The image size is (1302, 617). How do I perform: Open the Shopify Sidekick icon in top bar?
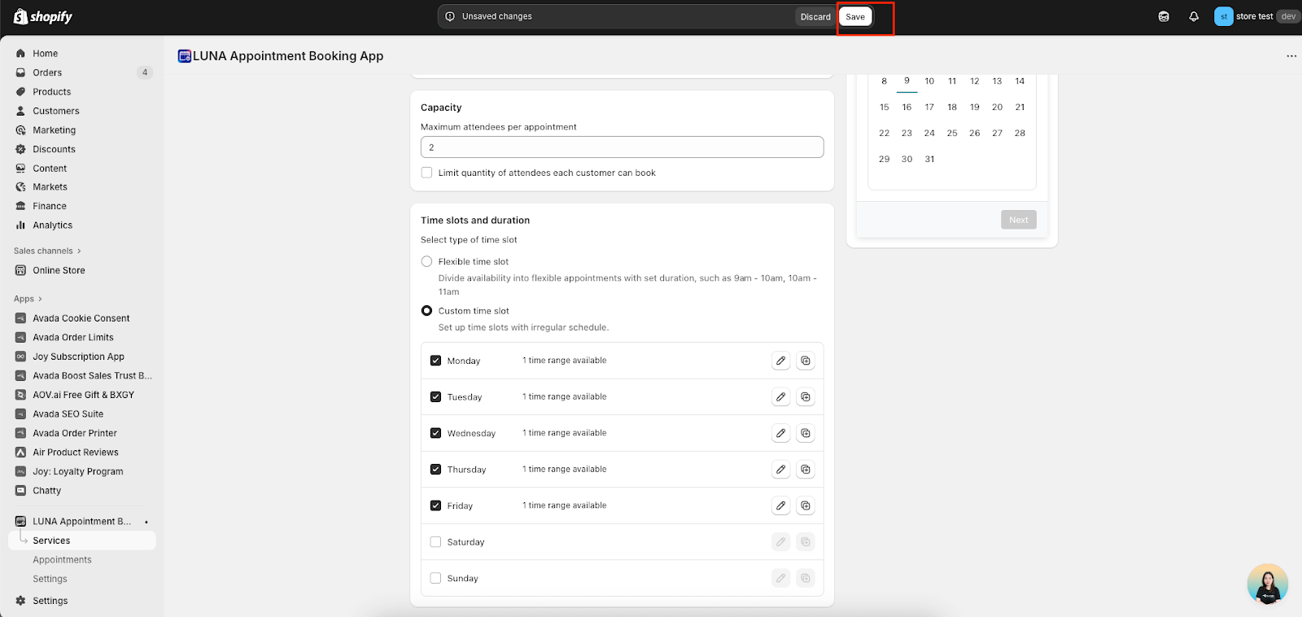1164,16
